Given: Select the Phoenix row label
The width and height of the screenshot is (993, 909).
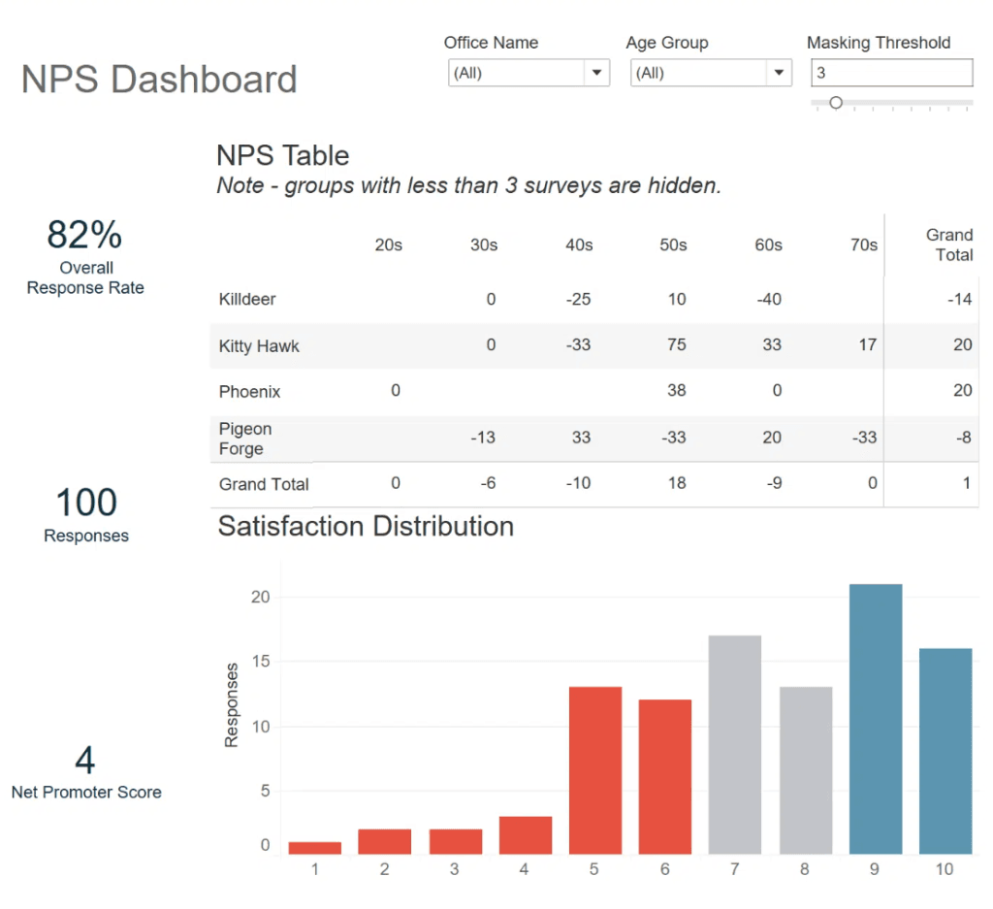Looking at the screenshot, I should [249, 392].
